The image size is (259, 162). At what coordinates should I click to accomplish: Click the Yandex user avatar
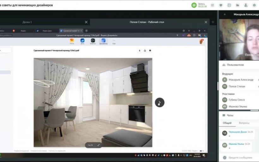tap(201, 41)
